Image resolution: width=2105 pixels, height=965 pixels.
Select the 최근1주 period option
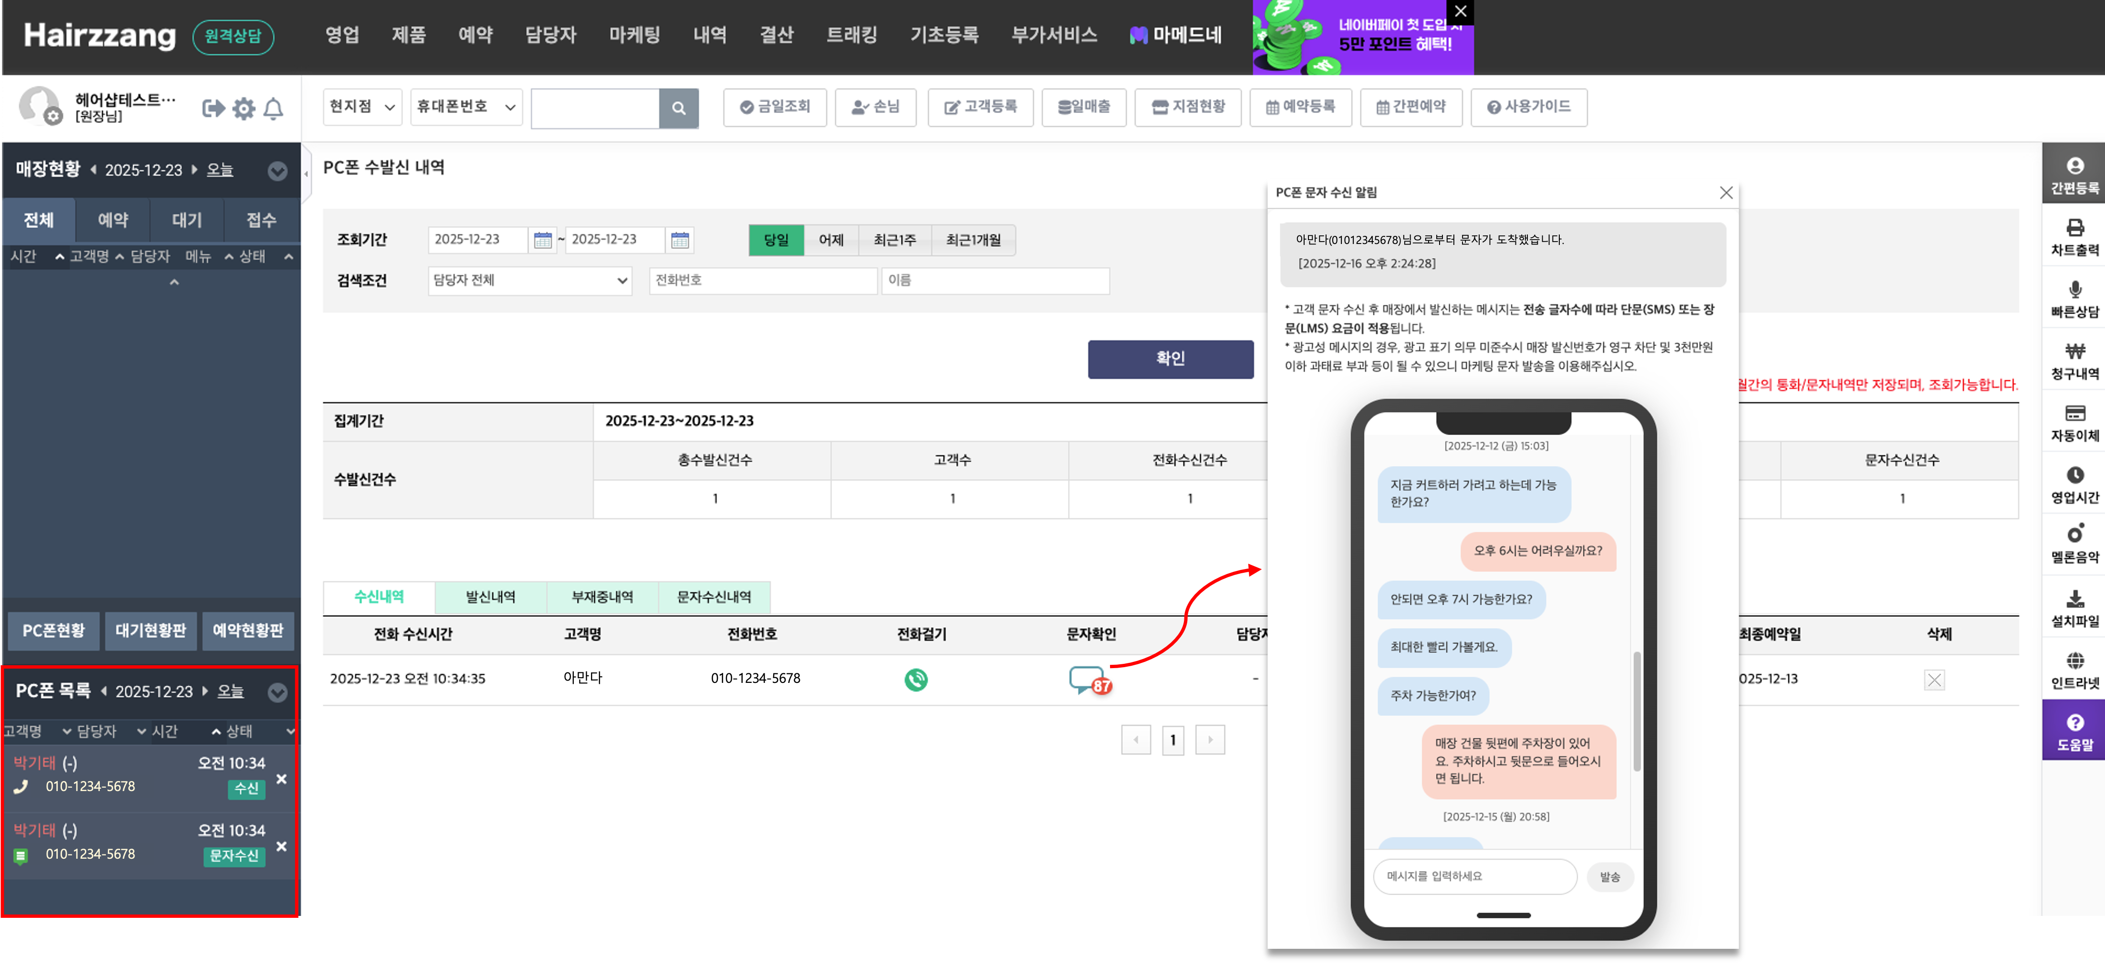coord(894,240)
